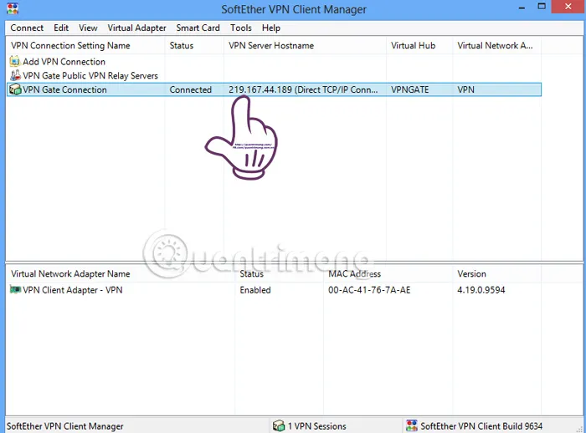Sort connections by VPN Server Hostname column

point(271,45)
